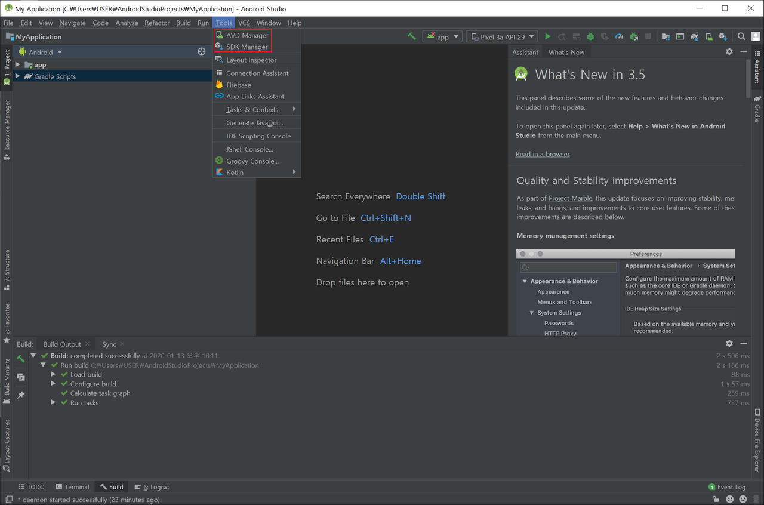Screen dimensions: 764x505
Task: Open the 6: Logcat tool window button
Action: [152, 487]
